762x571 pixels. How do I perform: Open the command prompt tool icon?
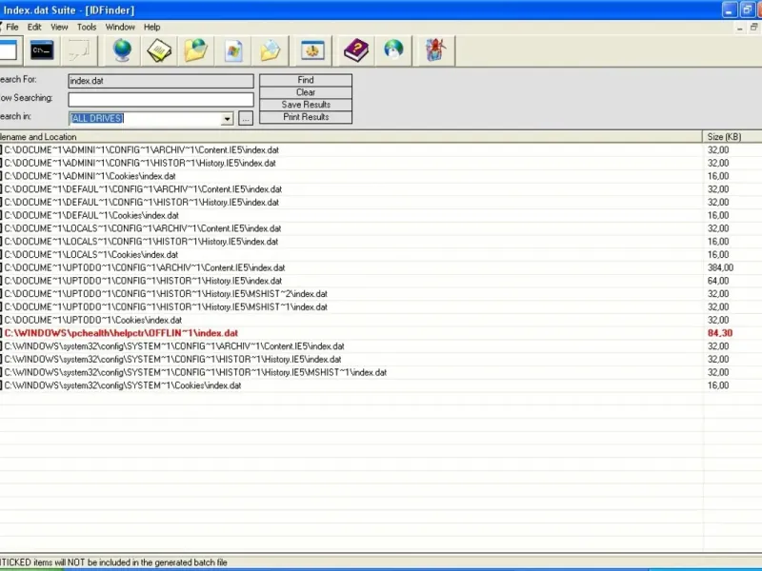[42, 50]
